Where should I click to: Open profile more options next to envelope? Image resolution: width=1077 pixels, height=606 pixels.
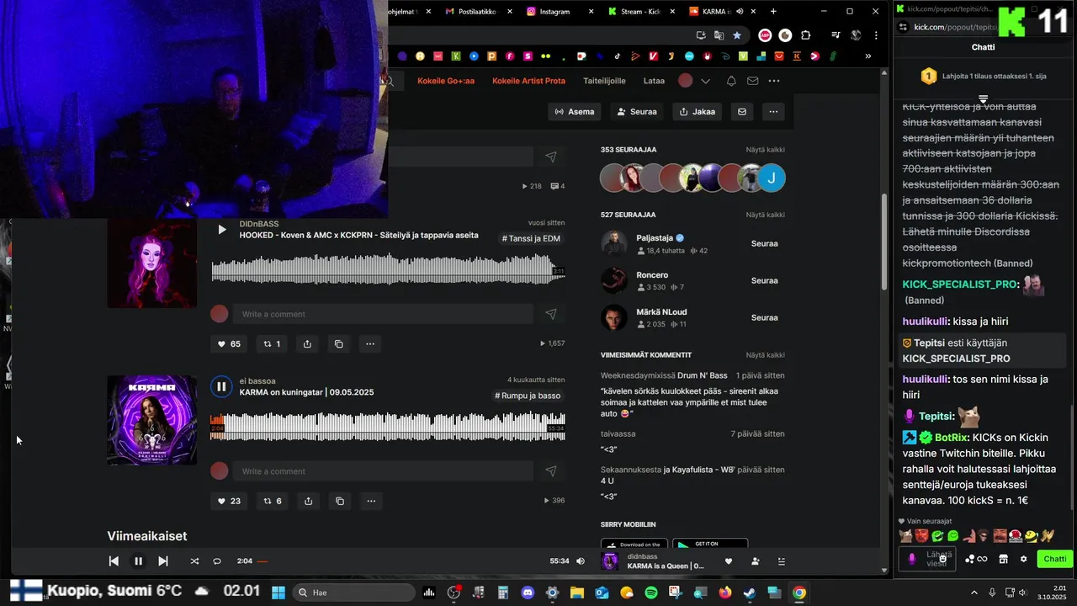(x=773, y=111)
